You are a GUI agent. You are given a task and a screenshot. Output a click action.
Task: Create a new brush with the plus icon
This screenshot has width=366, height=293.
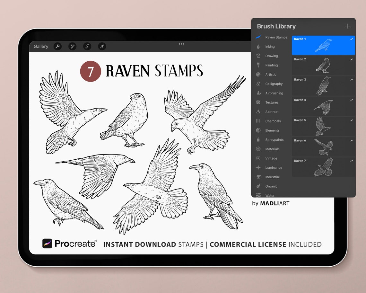[x=347, y=26]
